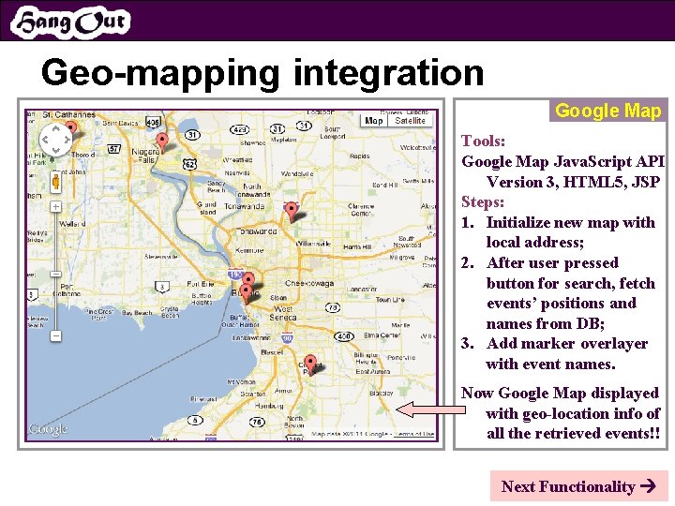Click the HangOut logo

coord(71,22)
